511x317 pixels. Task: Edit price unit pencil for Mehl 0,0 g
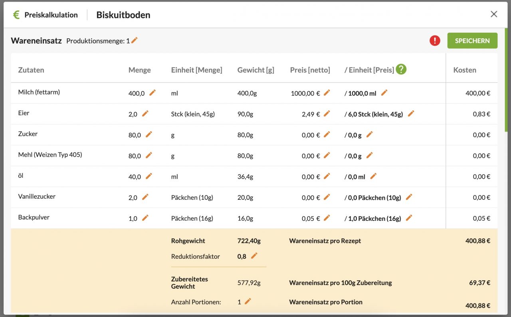370,155
